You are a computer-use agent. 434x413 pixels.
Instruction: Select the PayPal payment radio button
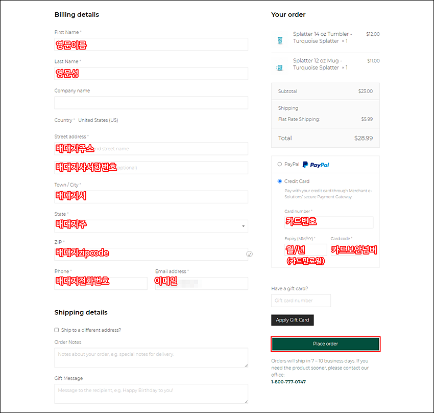pyautogui.click(x=280, y=164)
